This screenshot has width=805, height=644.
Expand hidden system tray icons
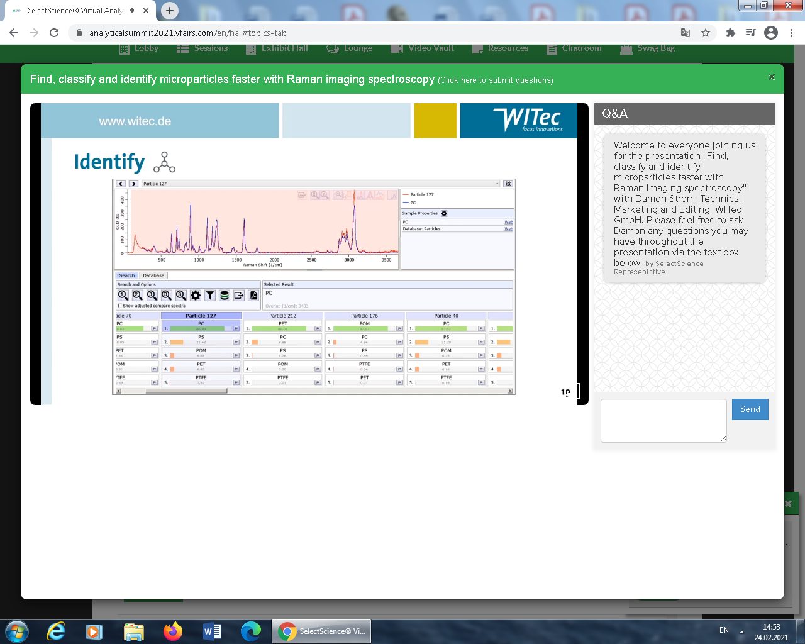(x=741, y=631)
